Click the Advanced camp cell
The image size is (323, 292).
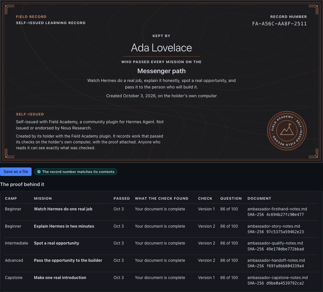tap(14, 260)
